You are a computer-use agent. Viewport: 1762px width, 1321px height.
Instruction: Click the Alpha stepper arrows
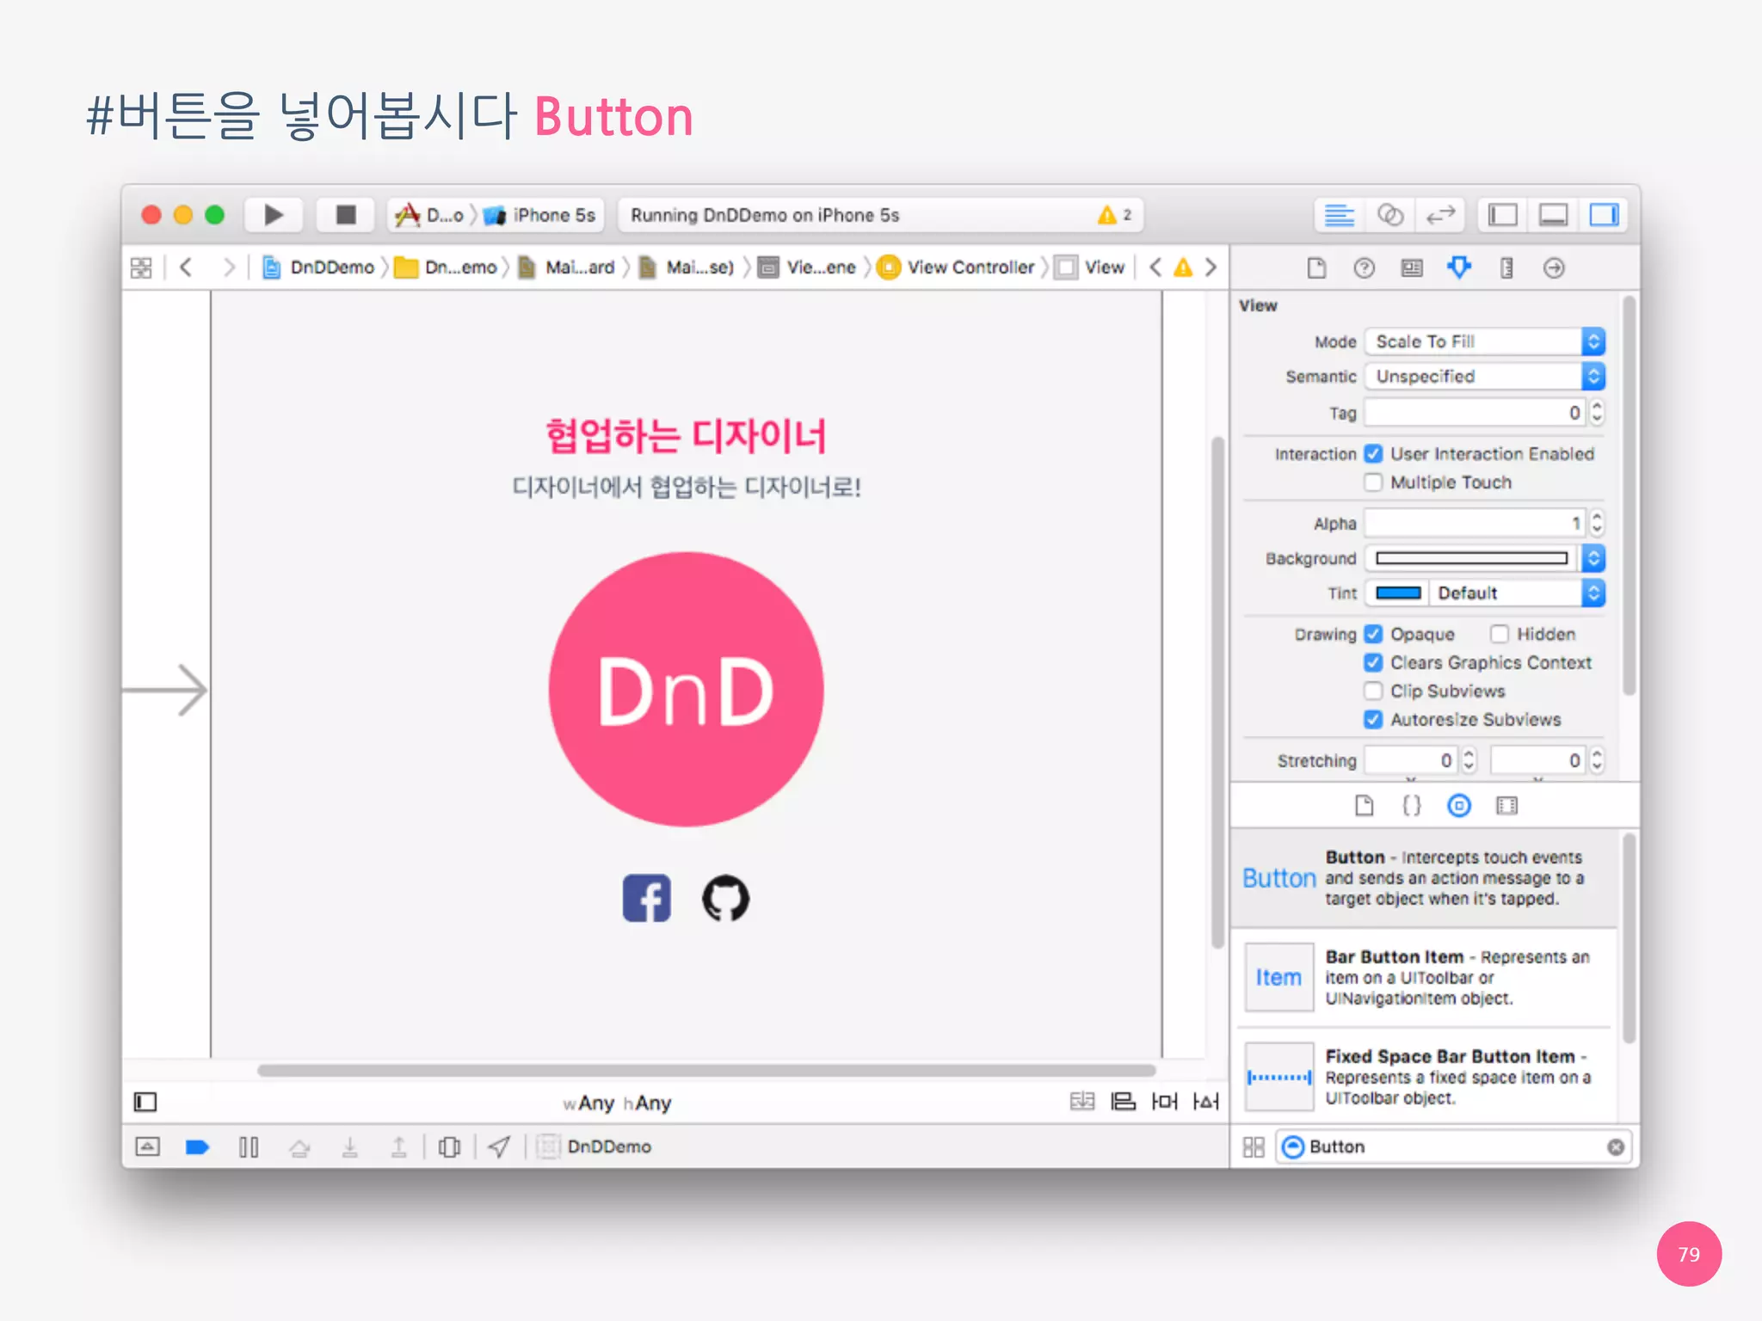(1597, 523)
